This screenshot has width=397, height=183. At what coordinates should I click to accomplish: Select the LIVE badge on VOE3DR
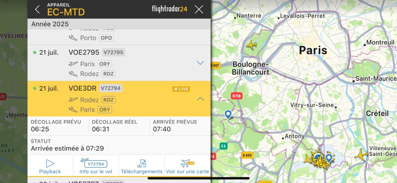click(x=181, y=89)
